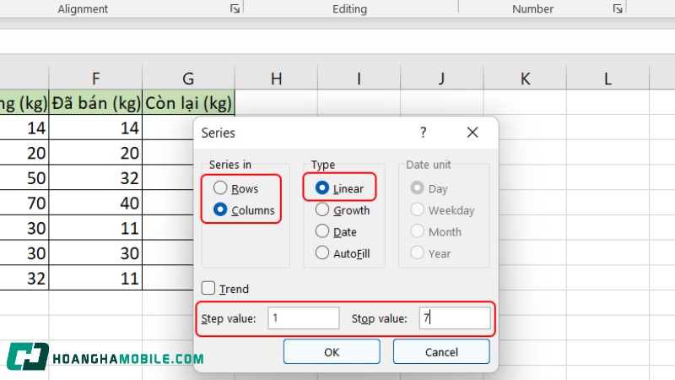Choose the Date series type
This screenshot has height=380, width=675.
point(322,231)
